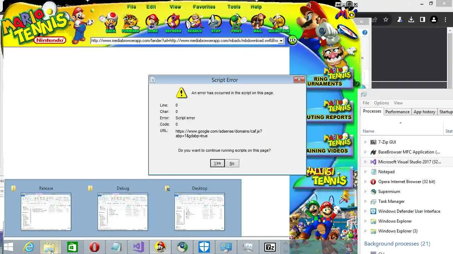Open the address bar dropdown arrow
The width and height of the screenshot is (453, 254).
(281, 41)
